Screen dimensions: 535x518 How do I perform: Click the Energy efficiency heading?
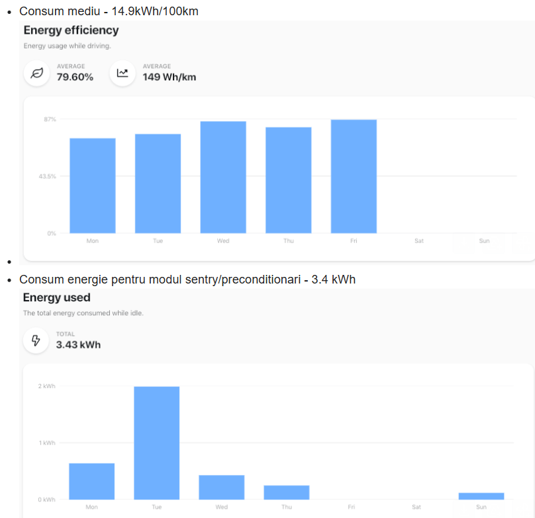pyautogui.click(x=72, y=30)
